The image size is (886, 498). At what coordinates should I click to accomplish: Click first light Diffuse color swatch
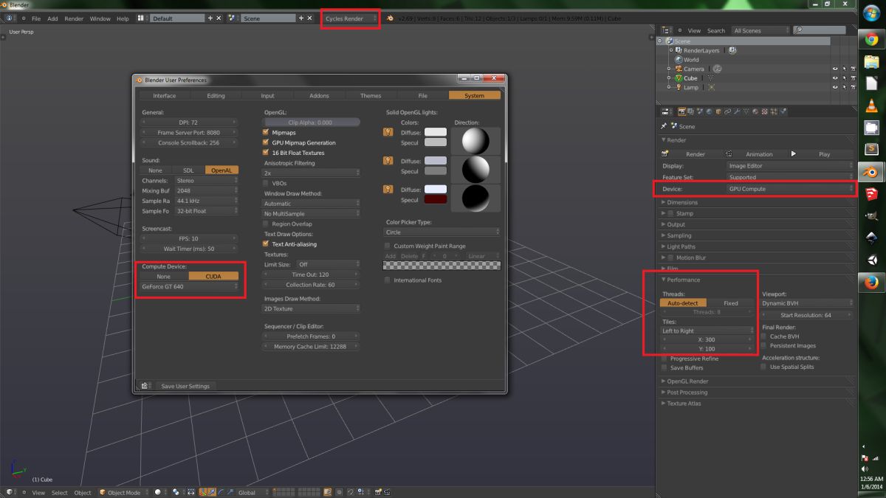pos(435,132)
